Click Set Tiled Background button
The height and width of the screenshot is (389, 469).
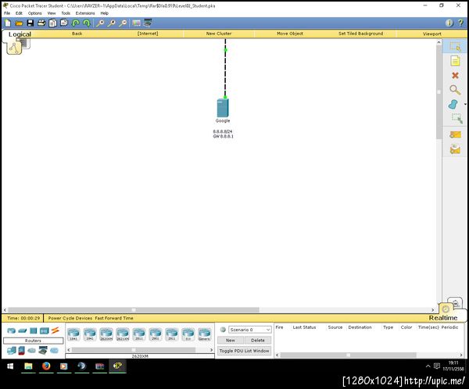(x=360, y=34)
